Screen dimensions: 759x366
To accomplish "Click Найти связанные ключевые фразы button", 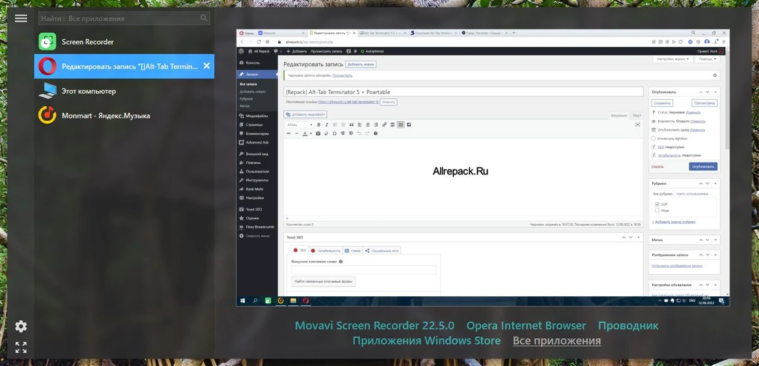I will (x=324, y=281).
